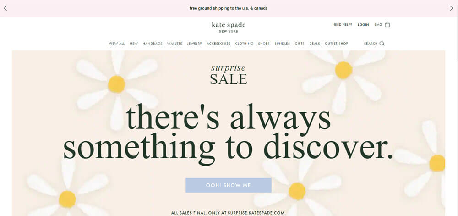Open the Wallets category
The width and height of the screenshot is (458, 216).
click(174, 44)
